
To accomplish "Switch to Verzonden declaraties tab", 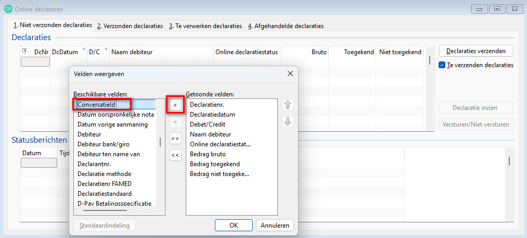I will (130, 26).
